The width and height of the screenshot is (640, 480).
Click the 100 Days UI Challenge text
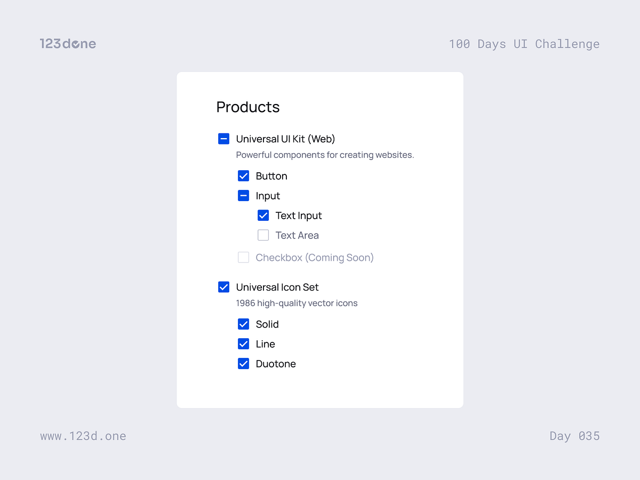click(524, 44)
